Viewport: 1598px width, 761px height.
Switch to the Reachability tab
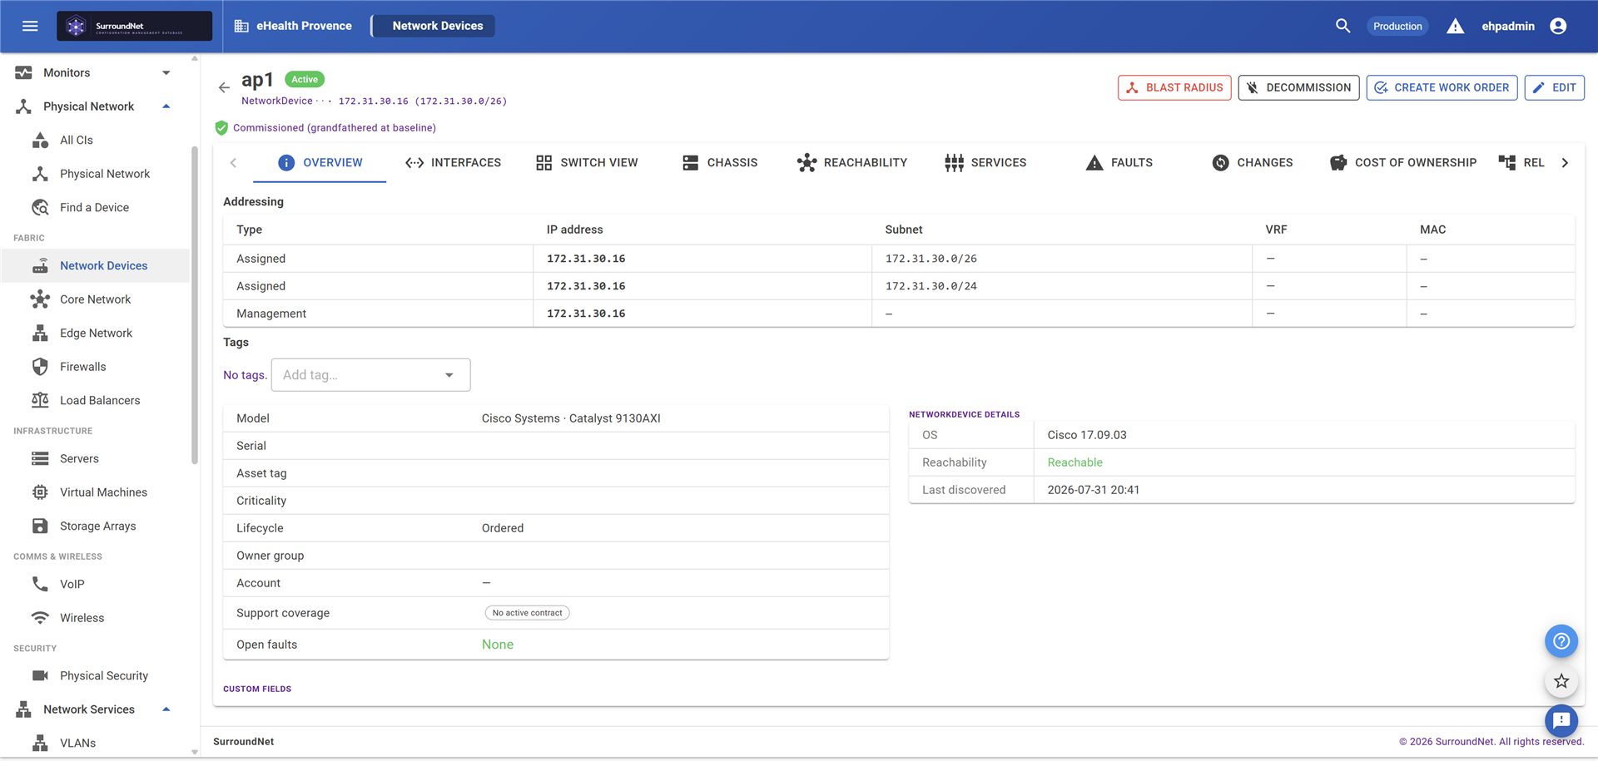click(x=852, y=163)
